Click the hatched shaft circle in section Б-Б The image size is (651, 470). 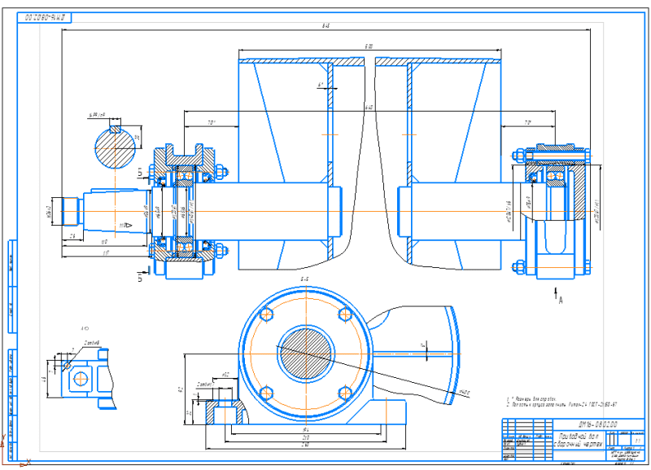click(x=306, y=354)
